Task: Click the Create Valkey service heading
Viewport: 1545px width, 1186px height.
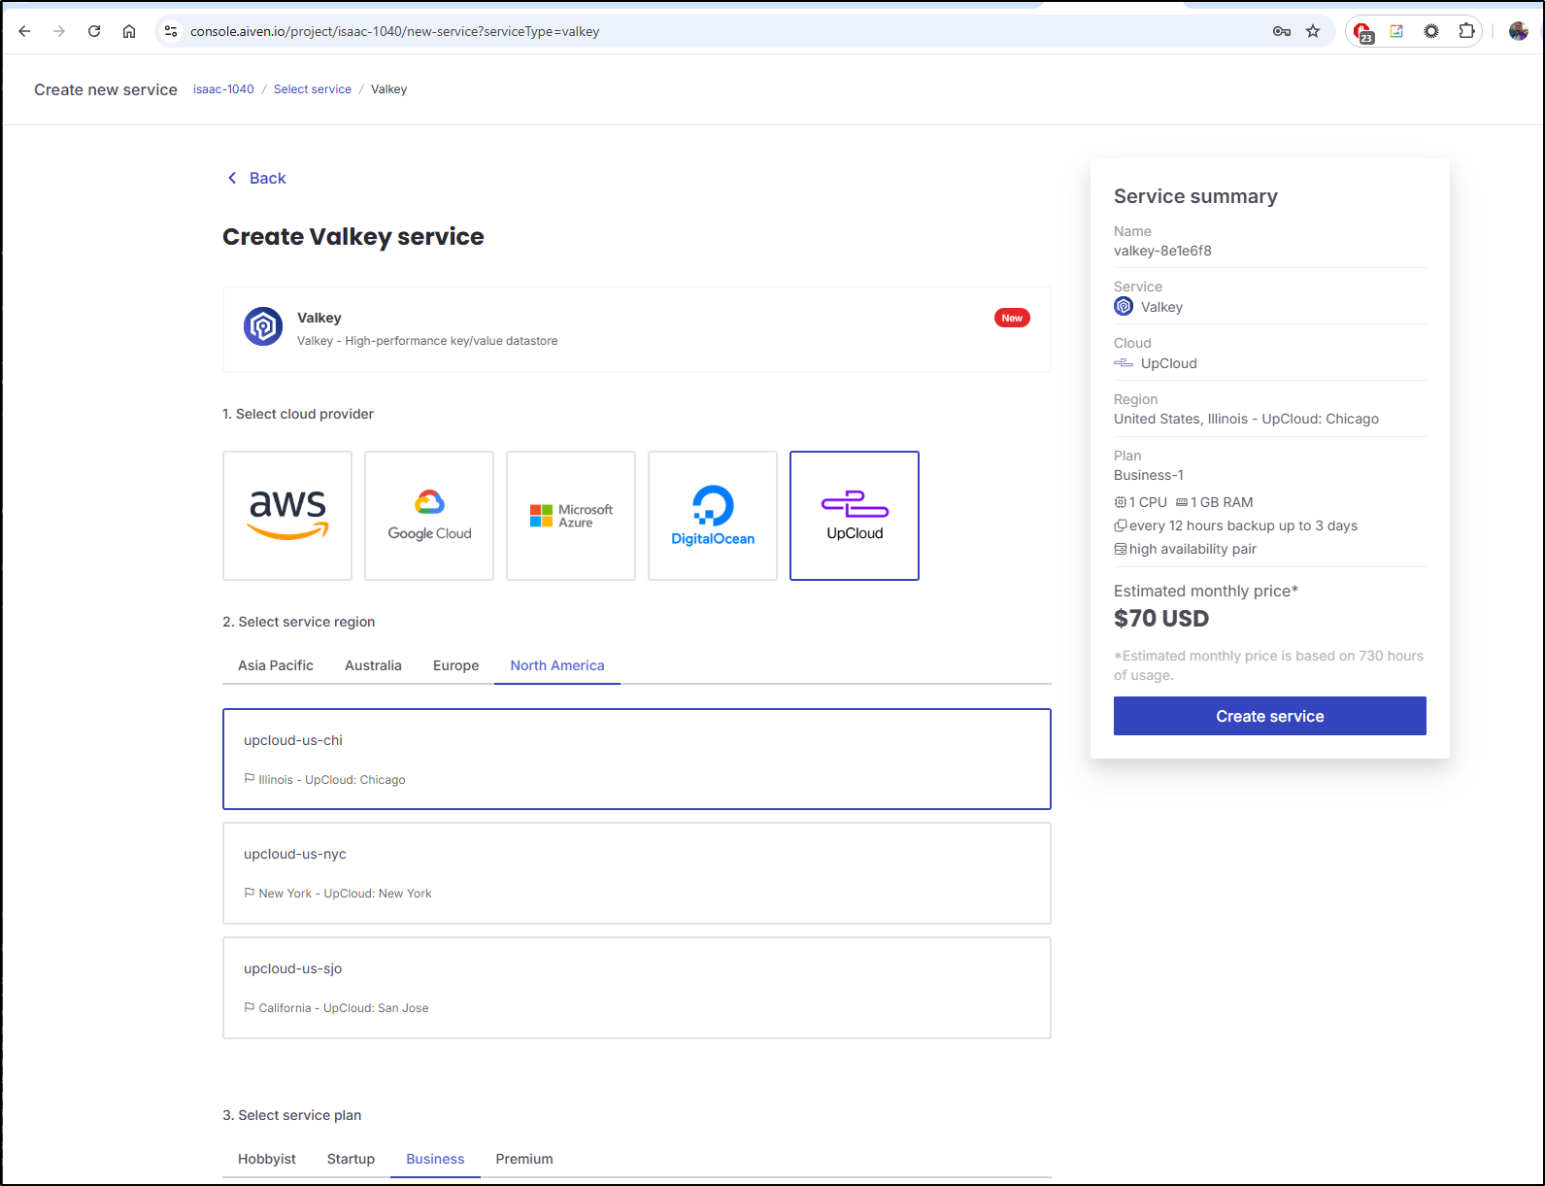Action: point(353,236)
